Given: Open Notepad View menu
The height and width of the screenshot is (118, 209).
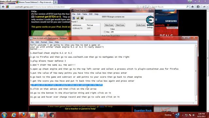Looking at the screenshot, I should 51,42.
